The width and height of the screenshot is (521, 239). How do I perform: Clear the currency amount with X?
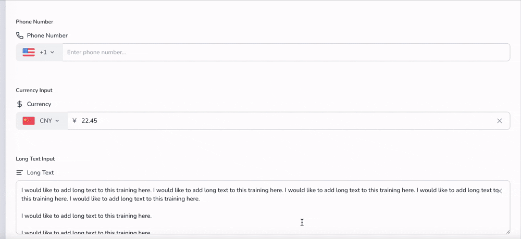500,121
